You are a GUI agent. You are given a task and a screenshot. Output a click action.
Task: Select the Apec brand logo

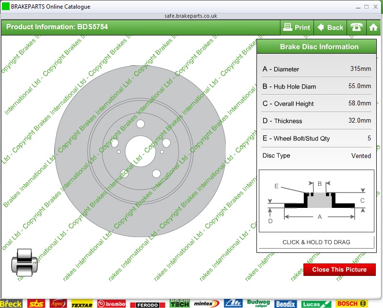[x=58, y=304]
